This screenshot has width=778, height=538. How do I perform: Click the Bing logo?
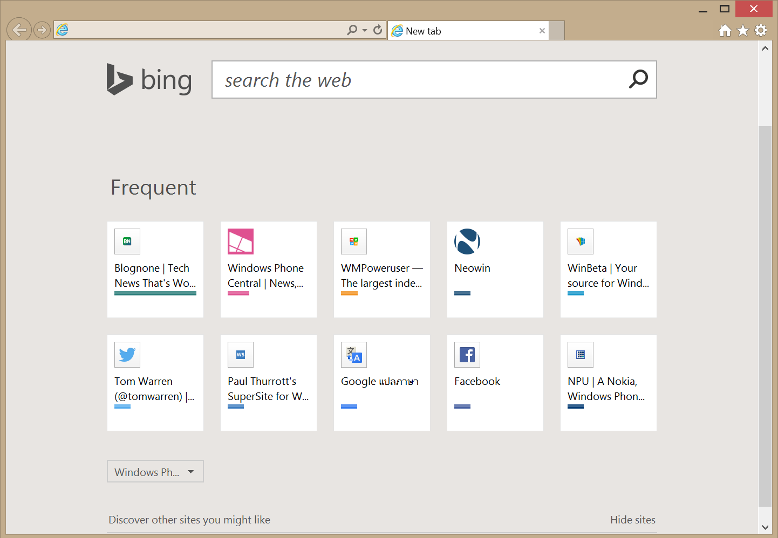[149, 80]
